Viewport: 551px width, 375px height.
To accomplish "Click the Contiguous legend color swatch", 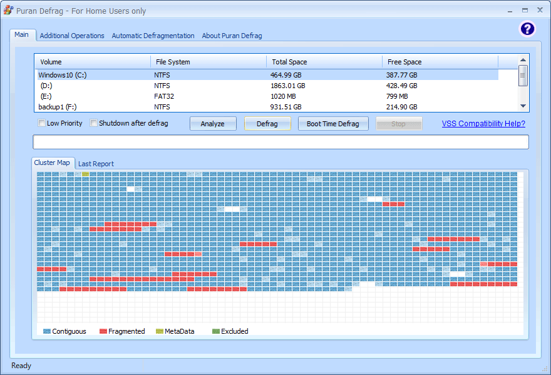I will [47, 331].
